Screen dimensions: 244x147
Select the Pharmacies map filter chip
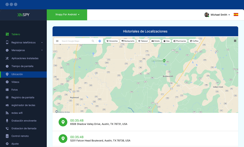pos(179,41)
